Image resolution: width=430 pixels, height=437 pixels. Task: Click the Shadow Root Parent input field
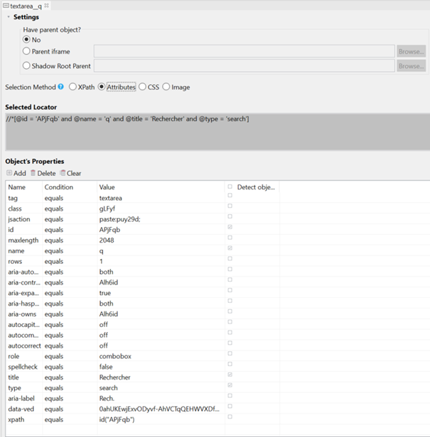tap(244, 66)
